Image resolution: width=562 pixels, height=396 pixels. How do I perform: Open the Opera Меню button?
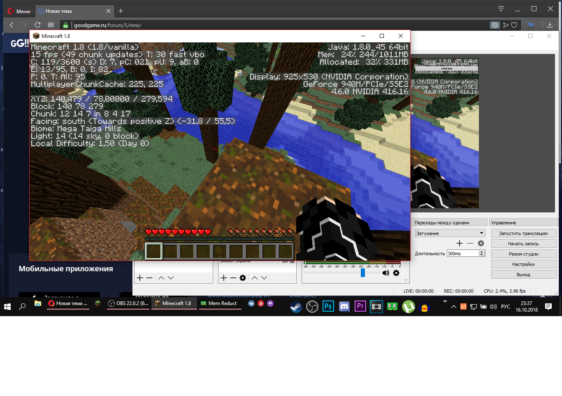pyautogui.click(x=19, y=11)
